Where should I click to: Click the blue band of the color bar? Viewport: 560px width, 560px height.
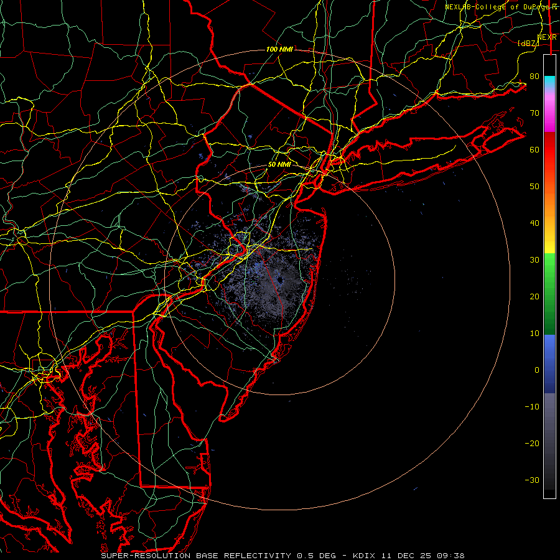tap(549, 364)
